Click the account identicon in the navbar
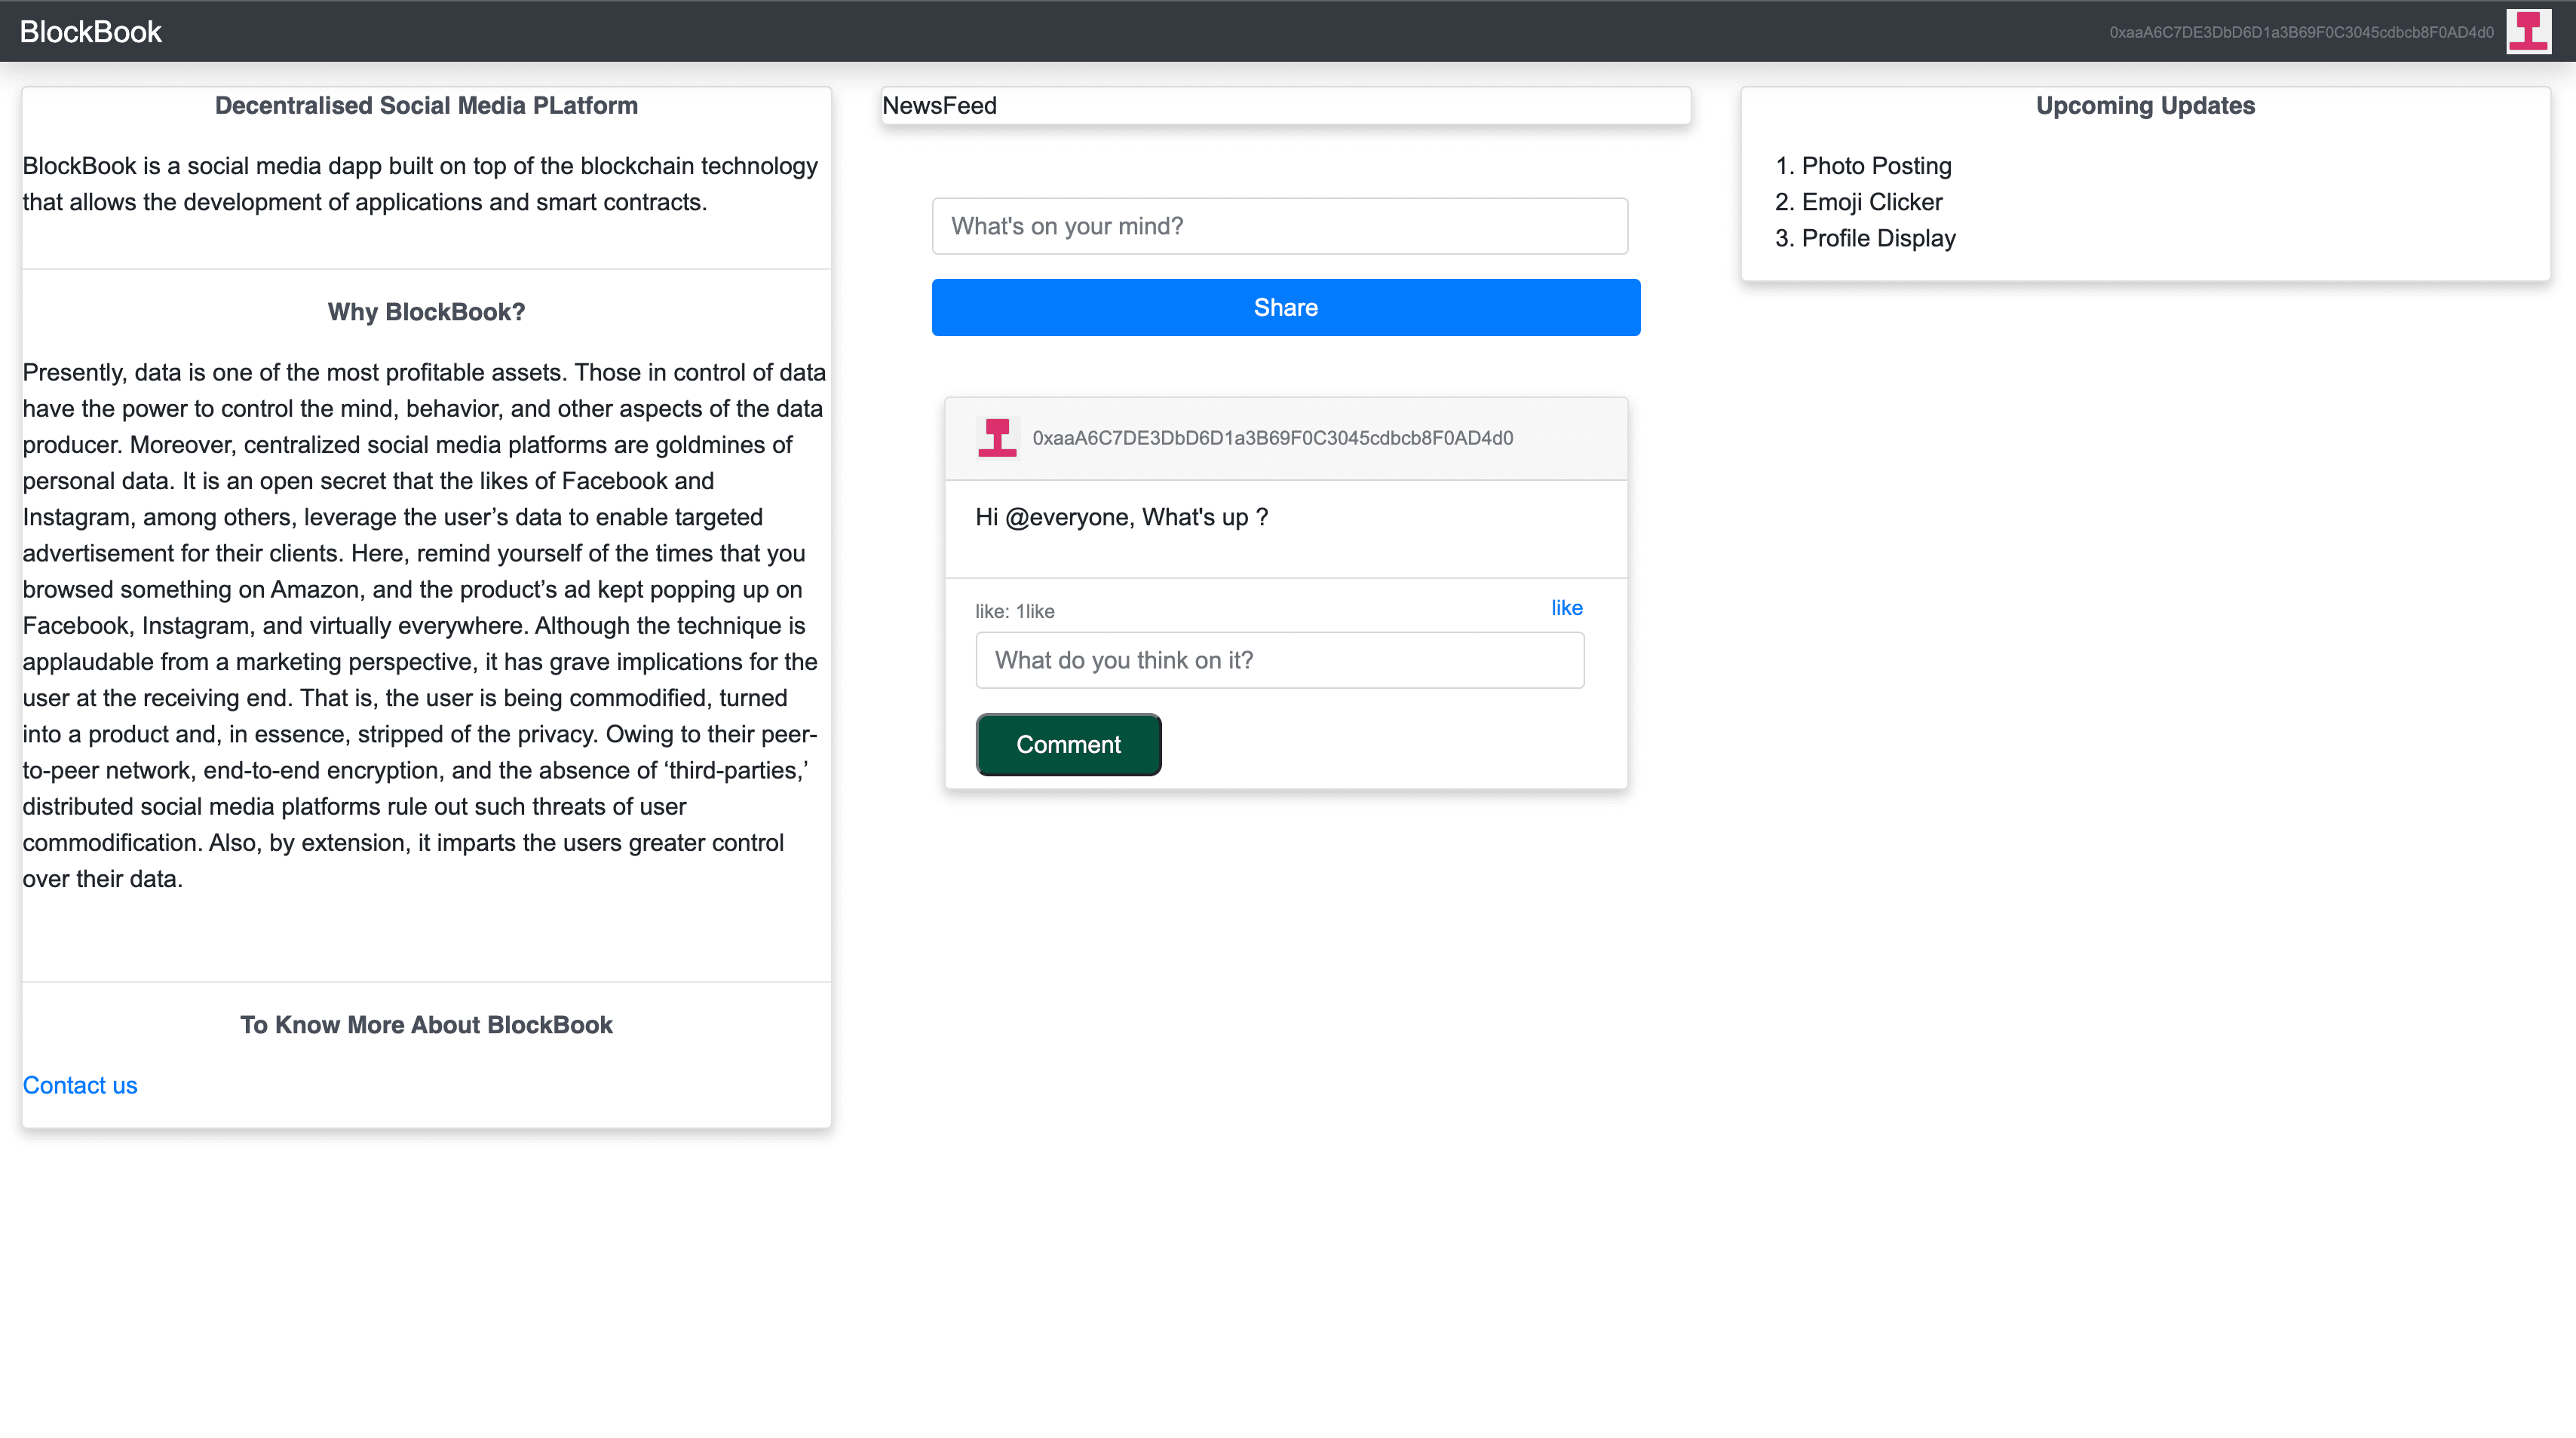Viewport: 2576px width, 1438px height. [2528, 31]
